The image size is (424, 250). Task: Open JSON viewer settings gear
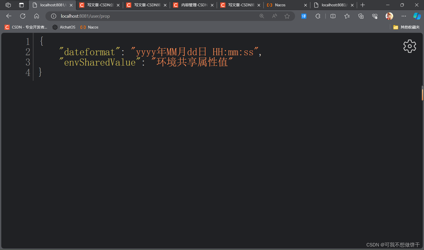coord(410,46)
